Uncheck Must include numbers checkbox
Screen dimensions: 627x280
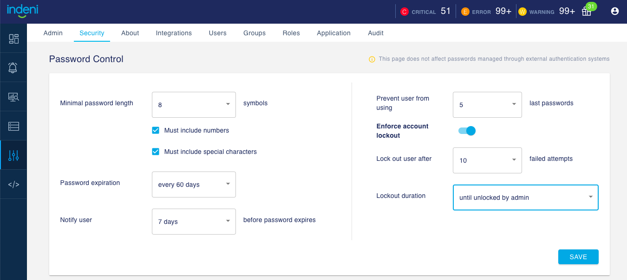tap(156, 130)
